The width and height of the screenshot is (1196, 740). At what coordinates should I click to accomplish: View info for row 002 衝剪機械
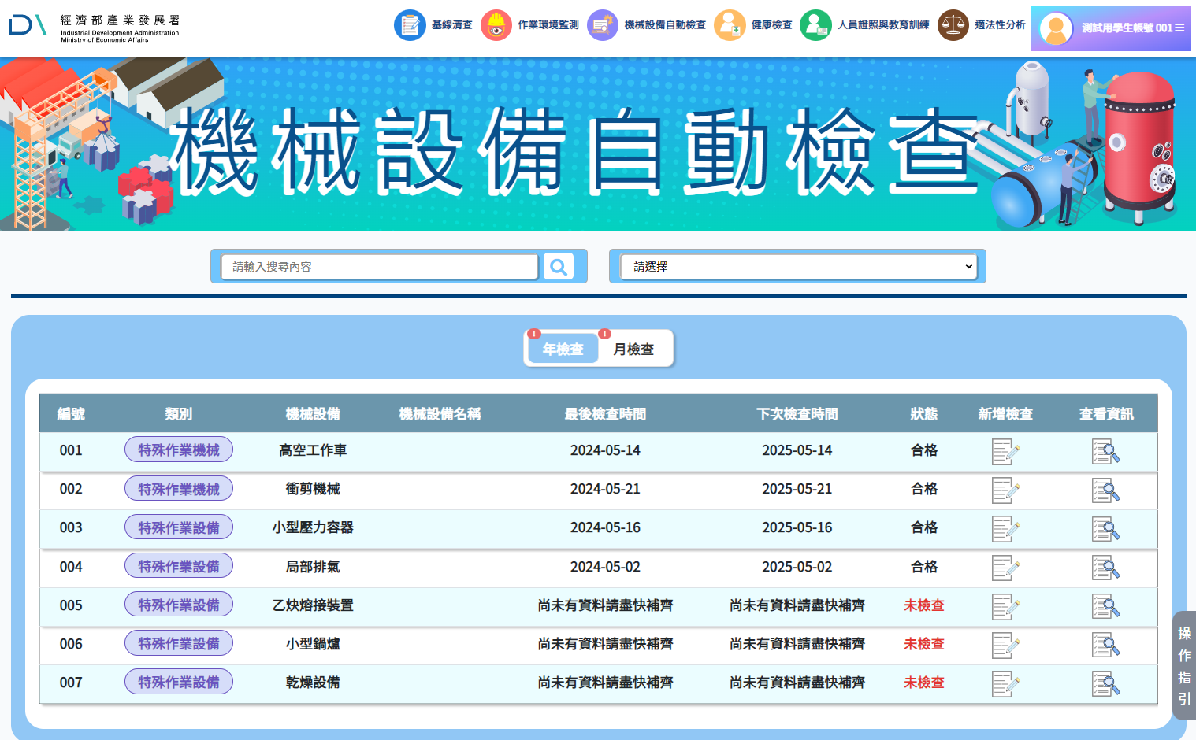pyautogui.click(x=1106, y=490)
